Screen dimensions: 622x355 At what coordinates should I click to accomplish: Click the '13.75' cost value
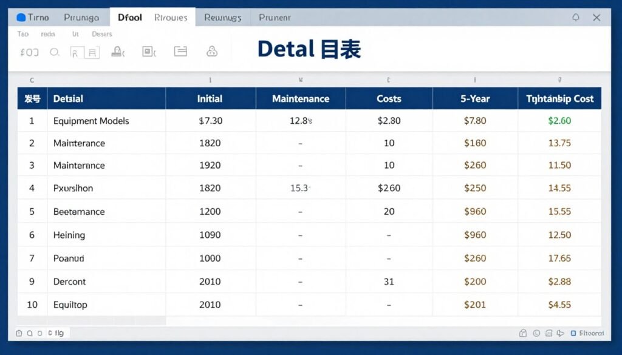click(x=559, y=143)
